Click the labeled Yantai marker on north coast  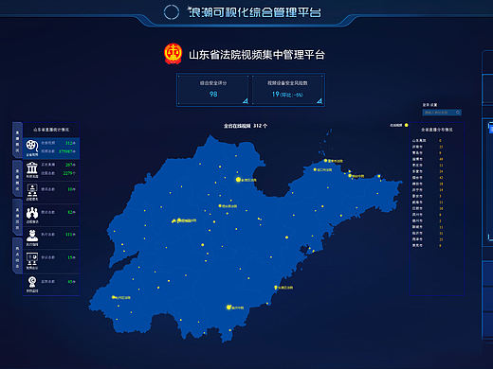pyautogui.click(x=350, y=175)
